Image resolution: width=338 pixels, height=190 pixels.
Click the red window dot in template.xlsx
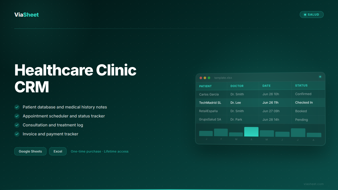pos(201,78)
